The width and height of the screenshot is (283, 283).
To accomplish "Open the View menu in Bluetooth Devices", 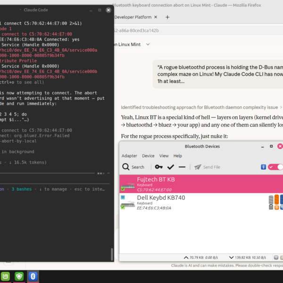I will click(x=164, y=156).
